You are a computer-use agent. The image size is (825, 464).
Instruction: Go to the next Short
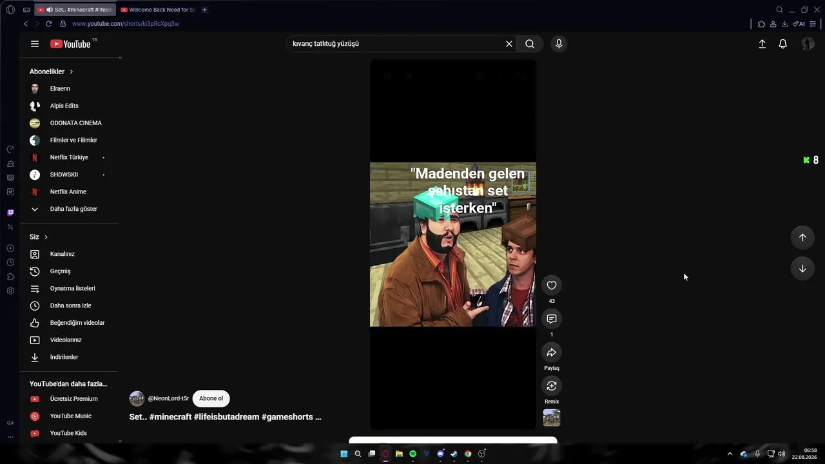pos(802,269)
